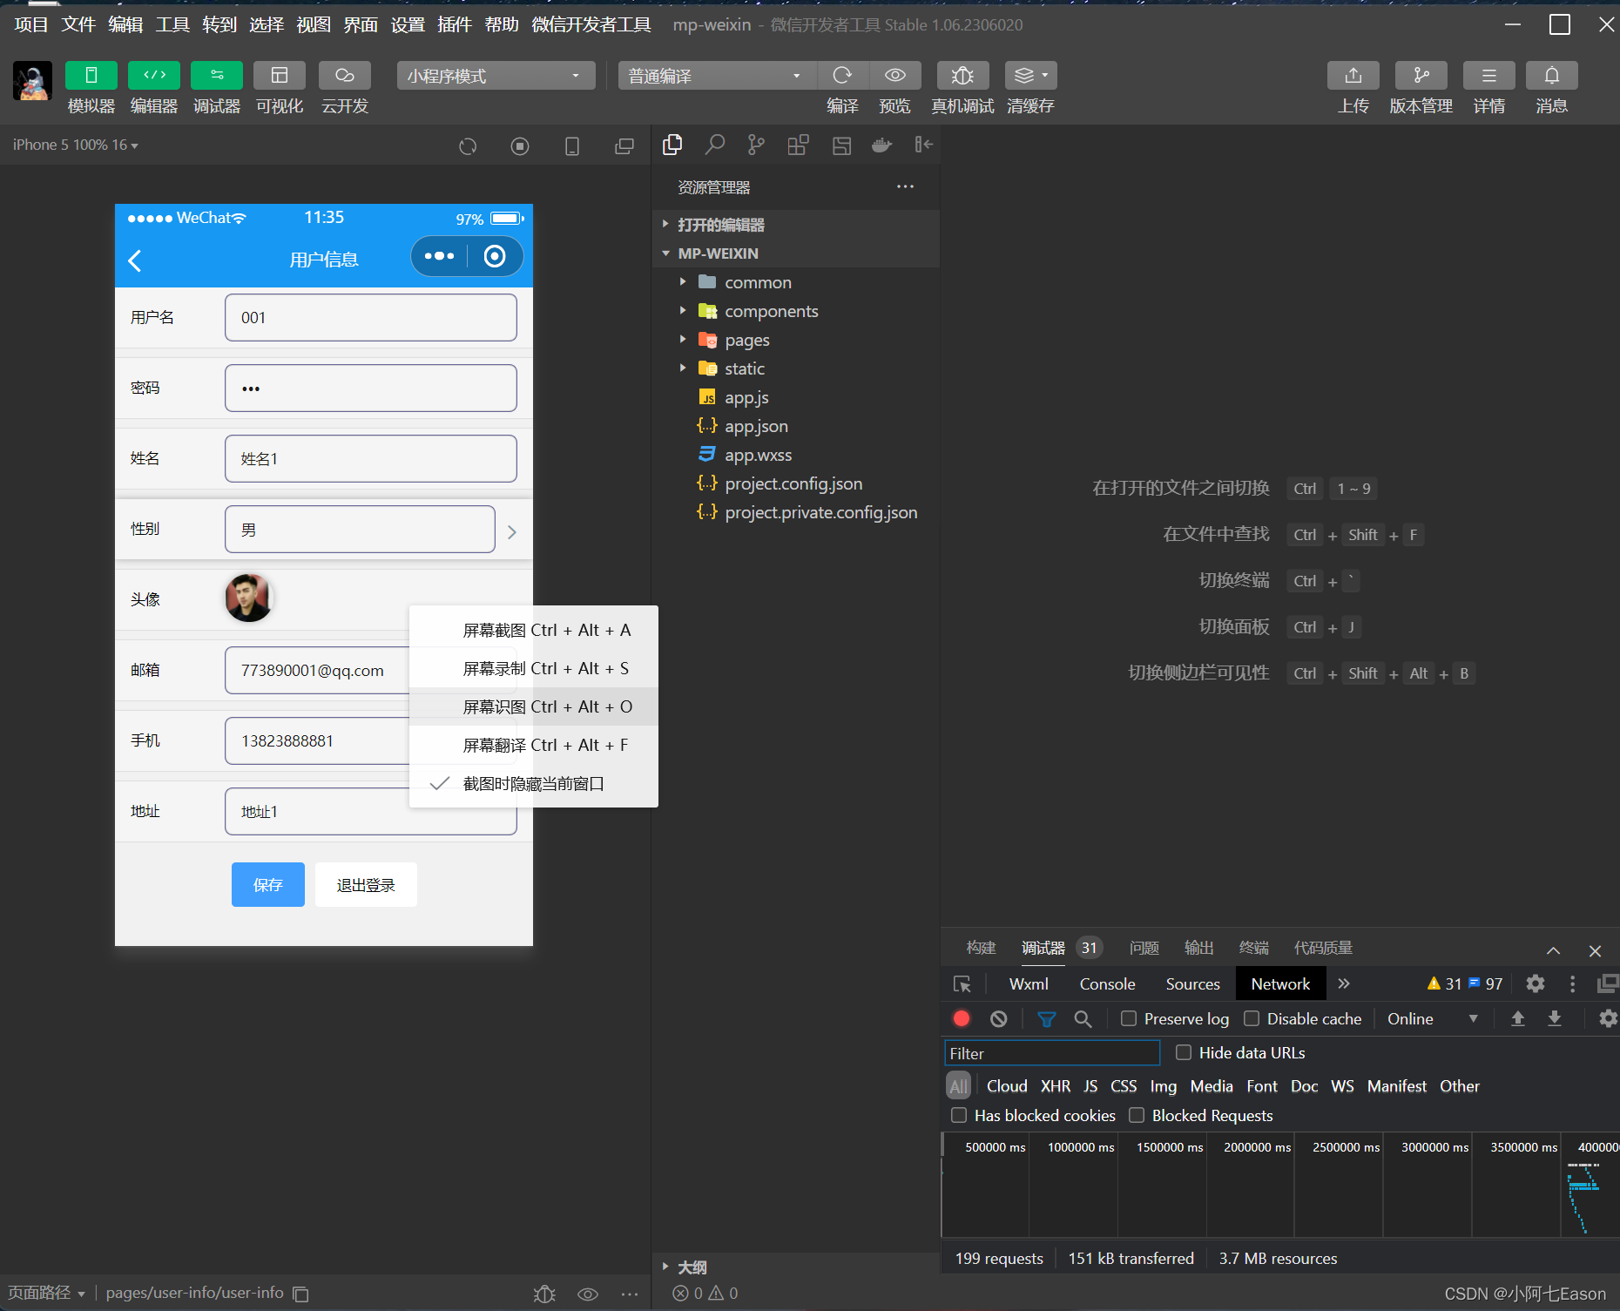Toggle the network recording red button
Screen dimensions: 1620x1311
(962, 1018)
